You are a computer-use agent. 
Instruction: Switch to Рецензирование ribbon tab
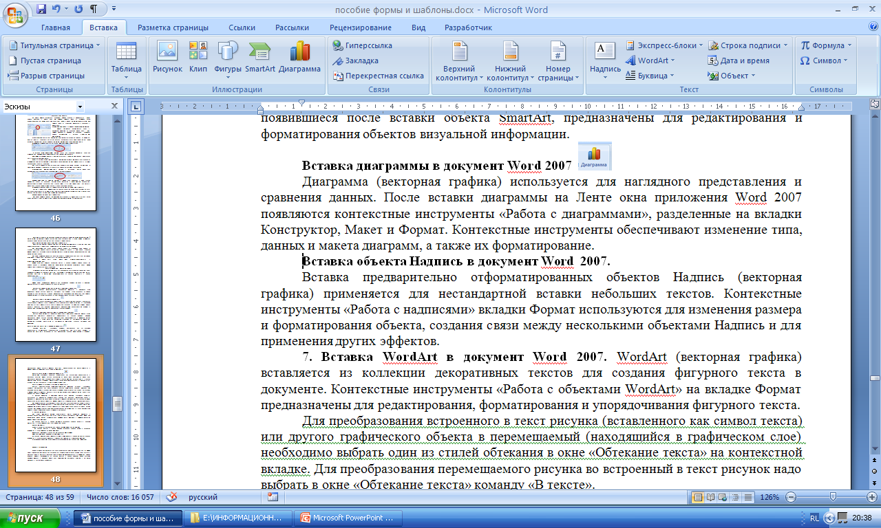coord(360,27)
